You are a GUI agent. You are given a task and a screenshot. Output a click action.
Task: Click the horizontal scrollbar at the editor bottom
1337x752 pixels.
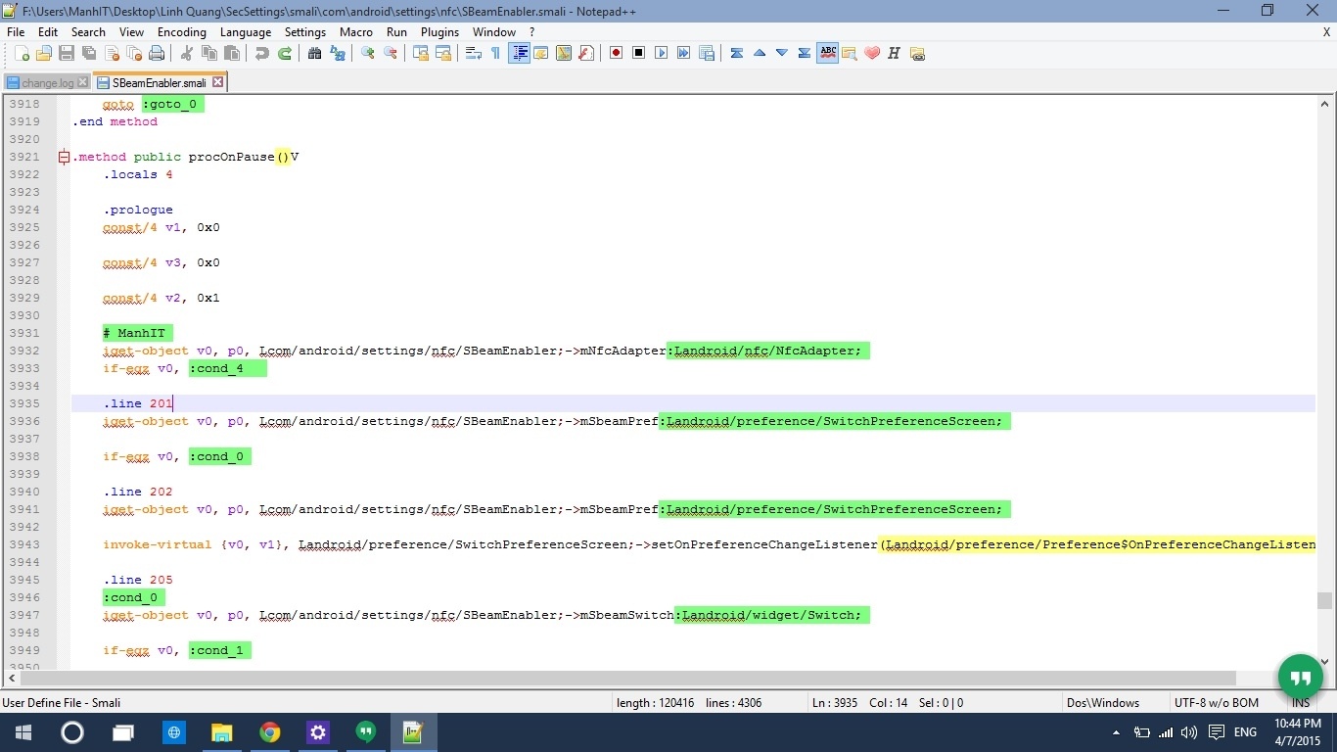pos(627,678)
